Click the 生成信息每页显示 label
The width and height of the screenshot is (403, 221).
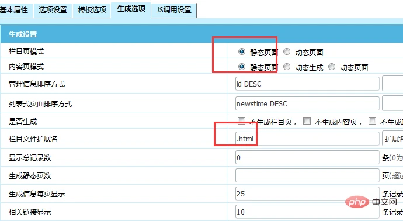tap(37, 194)
